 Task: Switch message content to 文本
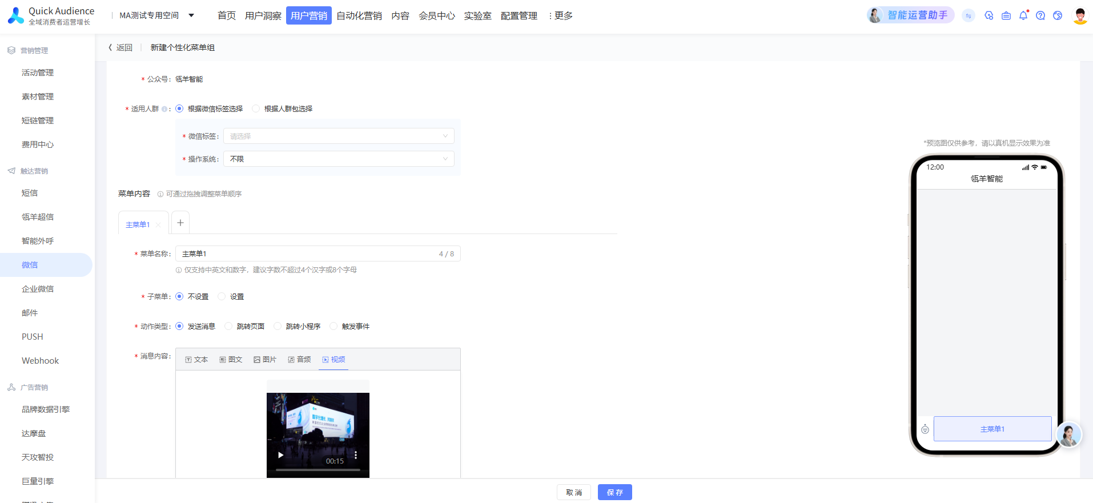[196, 359]
